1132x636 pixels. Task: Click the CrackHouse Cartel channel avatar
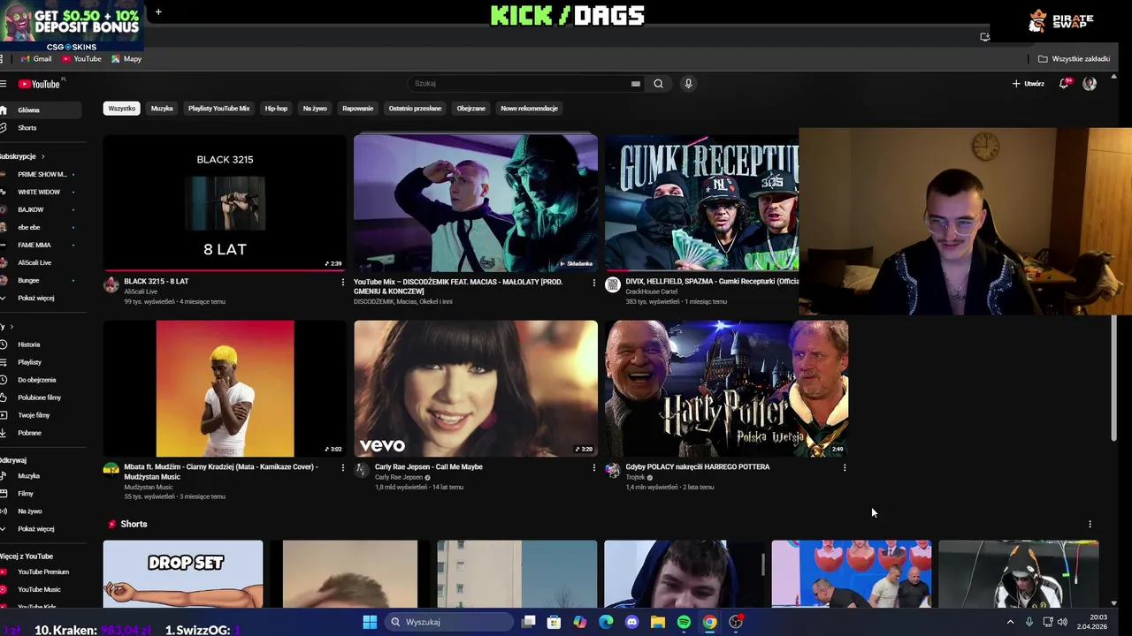point(612,285)
